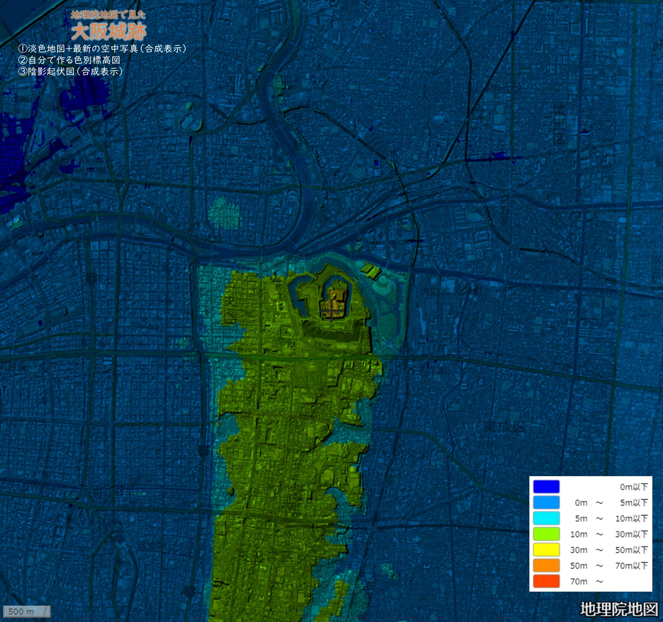This screenshot has height=622, width=663.
Task: Click the dark blue 0m以下 legend swatch
Action: [x=546, y=487]
